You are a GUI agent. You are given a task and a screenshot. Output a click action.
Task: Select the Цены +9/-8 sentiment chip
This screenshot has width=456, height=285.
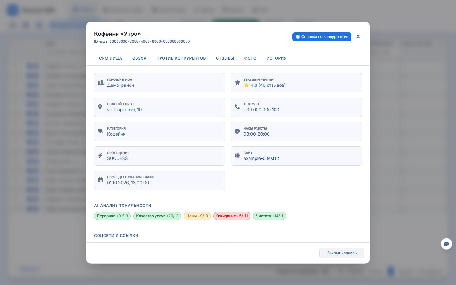click(197, 216)
